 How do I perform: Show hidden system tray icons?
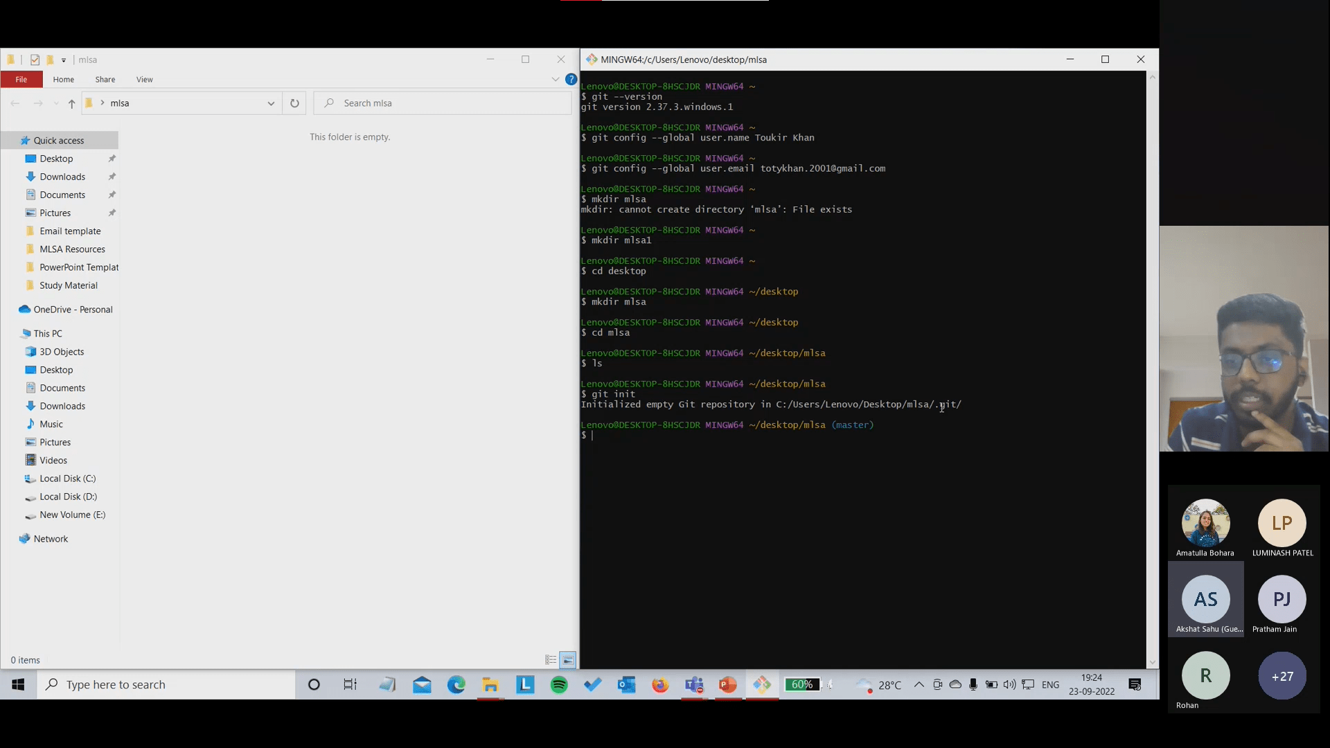point(919,684)
